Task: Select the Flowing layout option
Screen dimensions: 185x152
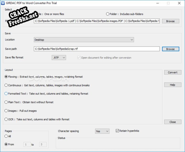Action: point(6,77)
